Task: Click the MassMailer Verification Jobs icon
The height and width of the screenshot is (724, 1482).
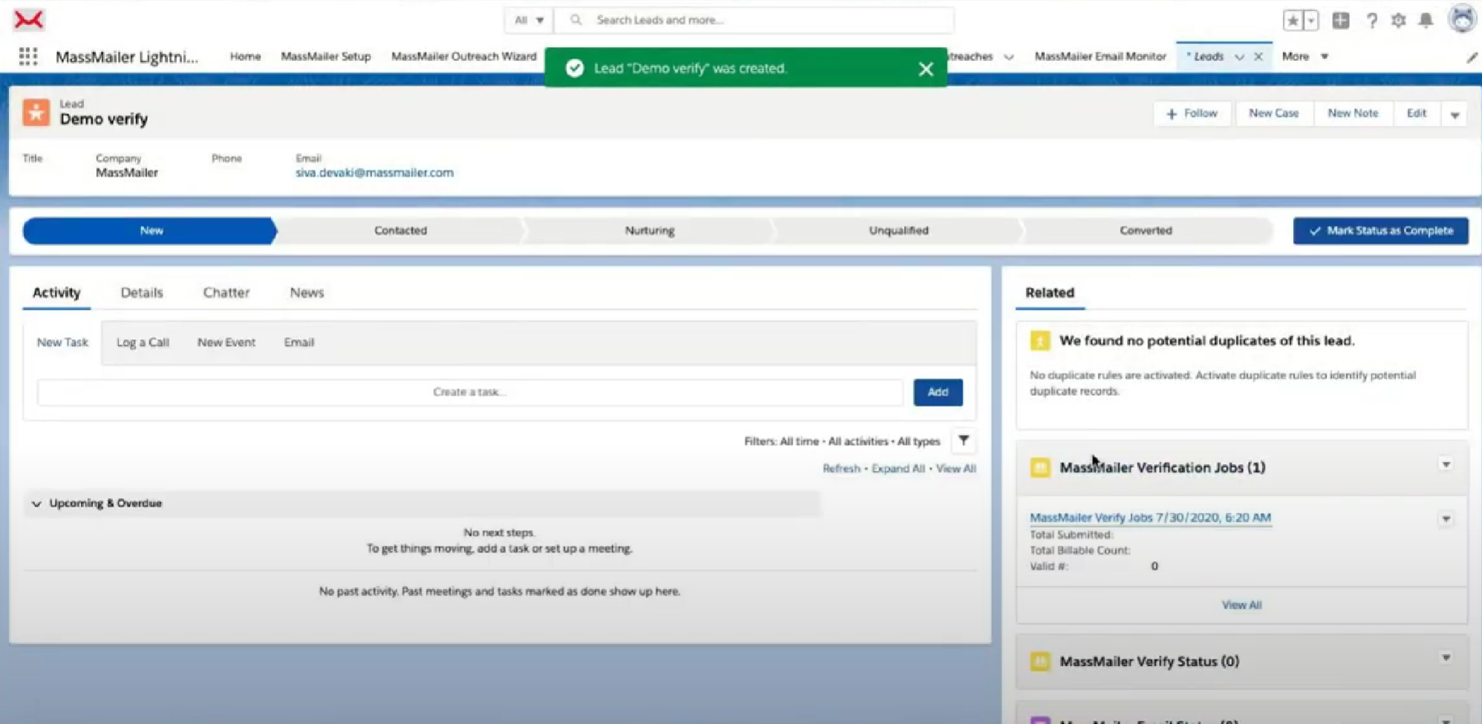Action: tap(1040, 468)
